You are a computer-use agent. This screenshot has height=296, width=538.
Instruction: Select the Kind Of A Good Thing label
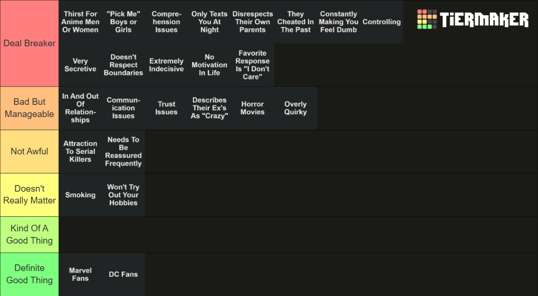(x=29, y=235)
